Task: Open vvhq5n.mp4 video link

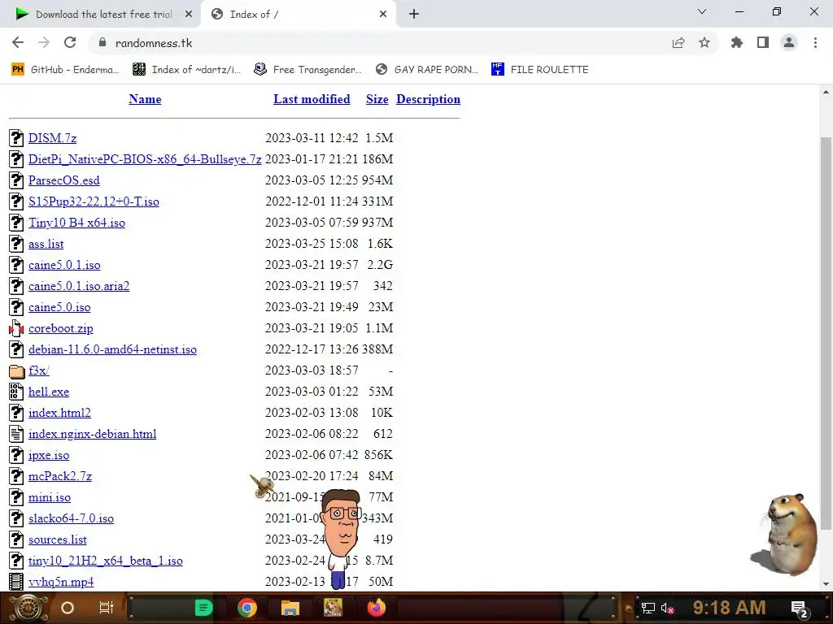Action: [x=61, y=582]
